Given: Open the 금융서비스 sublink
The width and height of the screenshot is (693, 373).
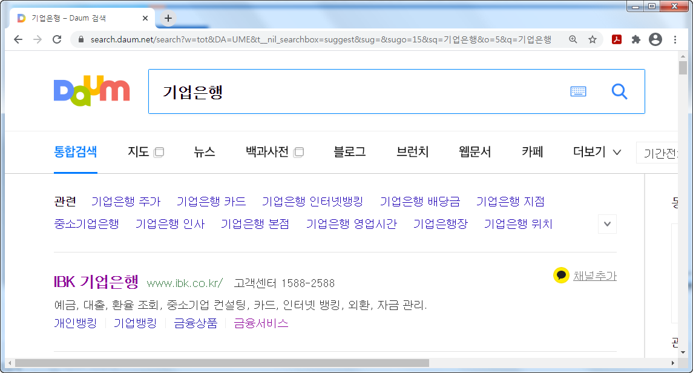Looking at the screenshot, I should (x=261, y=323).
